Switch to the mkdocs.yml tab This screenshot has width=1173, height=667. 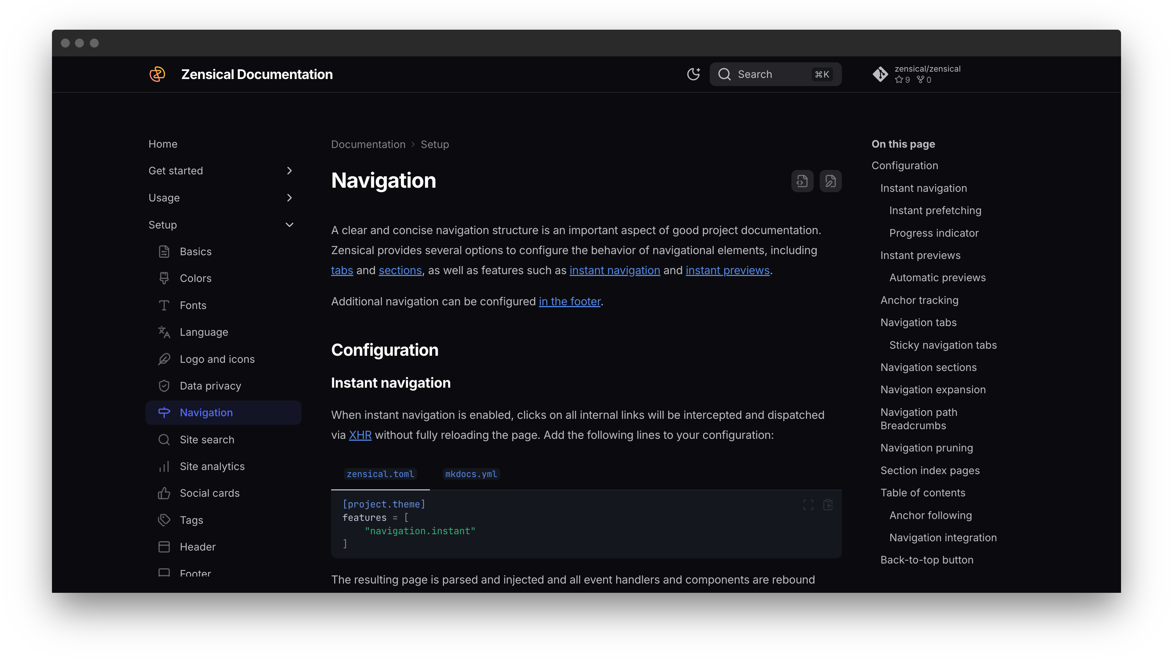coord(471,474)
